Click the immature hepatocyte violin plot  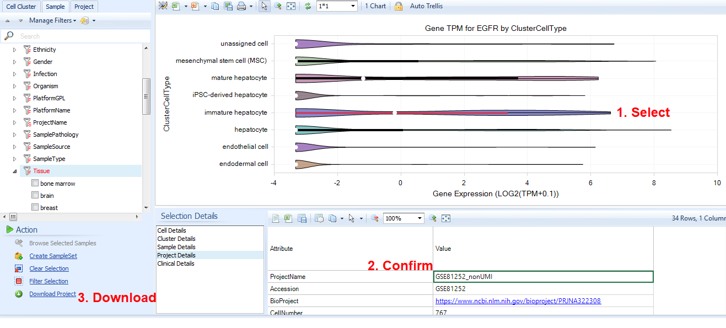pos(453,112)
